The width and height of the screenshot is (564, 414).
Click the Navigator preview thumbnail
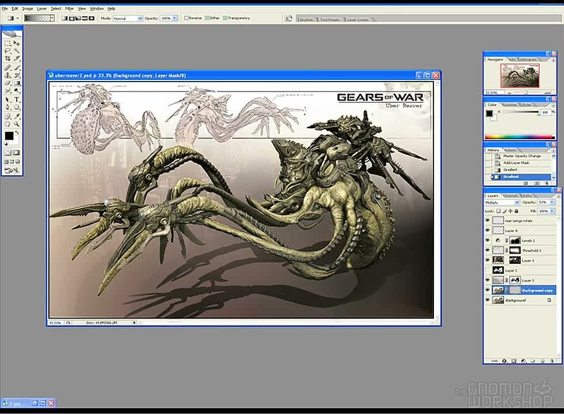coord(519,76)
